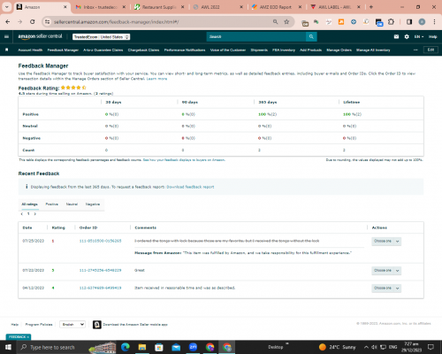Close the AWL 2022 tab

[241, 7]
